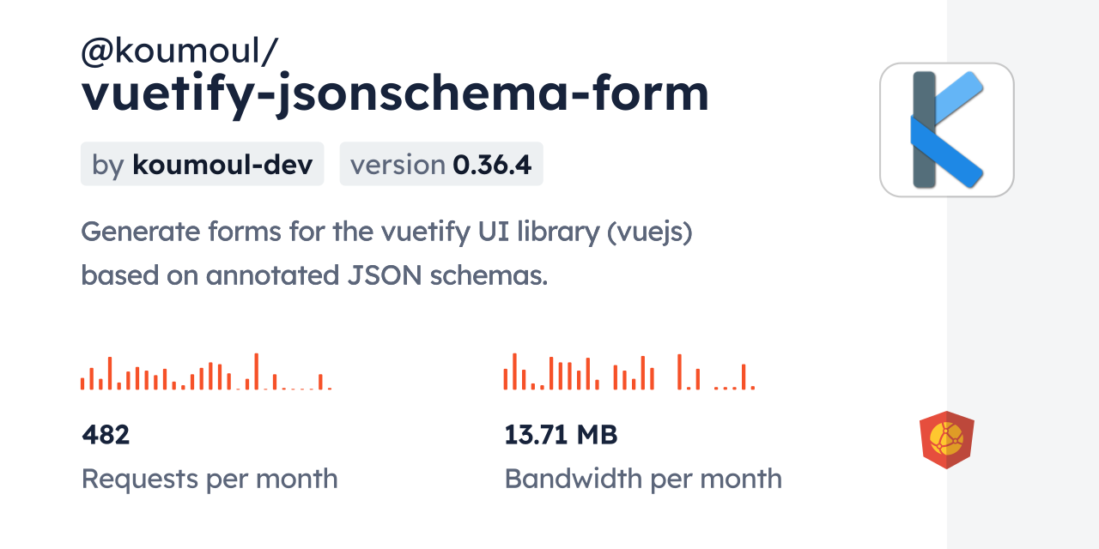Select the 482 requests count
The height and width of the screenshot is (549, 1099).
coord(106,435)
